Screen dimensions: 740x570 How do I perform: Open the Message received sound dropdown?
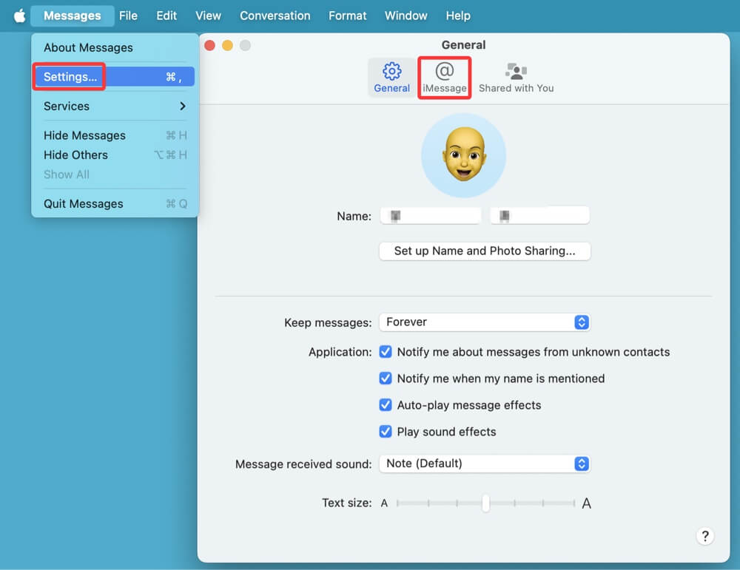pos(485,464)
